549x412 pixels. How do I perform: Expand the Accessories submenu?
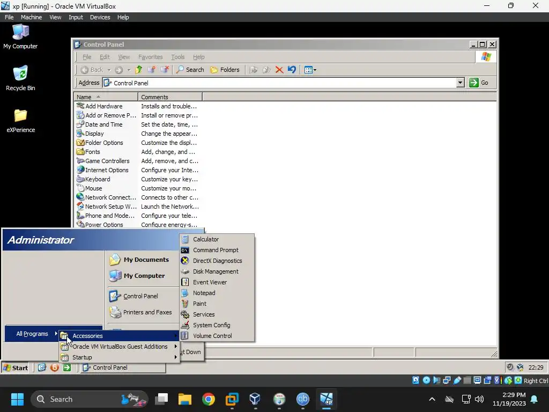point(119,336)
